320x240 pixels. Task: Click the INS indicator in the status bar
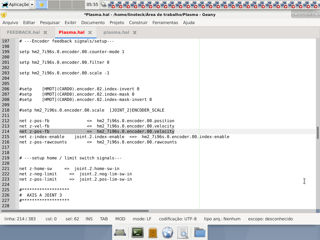pyautogui.click(x=89, y=219)
